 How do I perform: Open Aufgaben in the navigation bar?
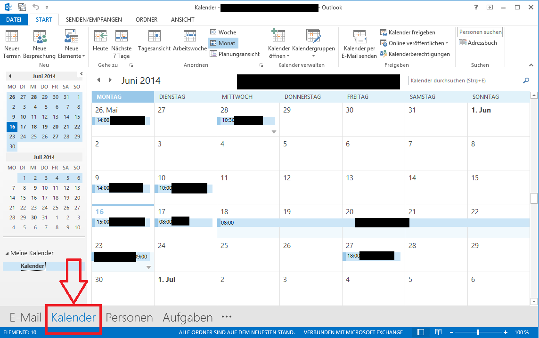[188, 317]
